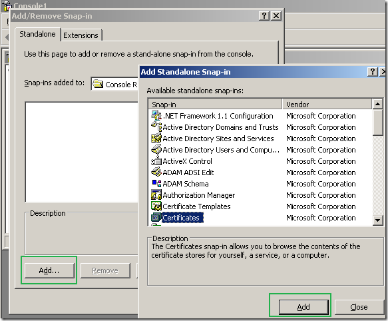
Task: Click the Active Directory Sites and Services icon
Action: 156,139
